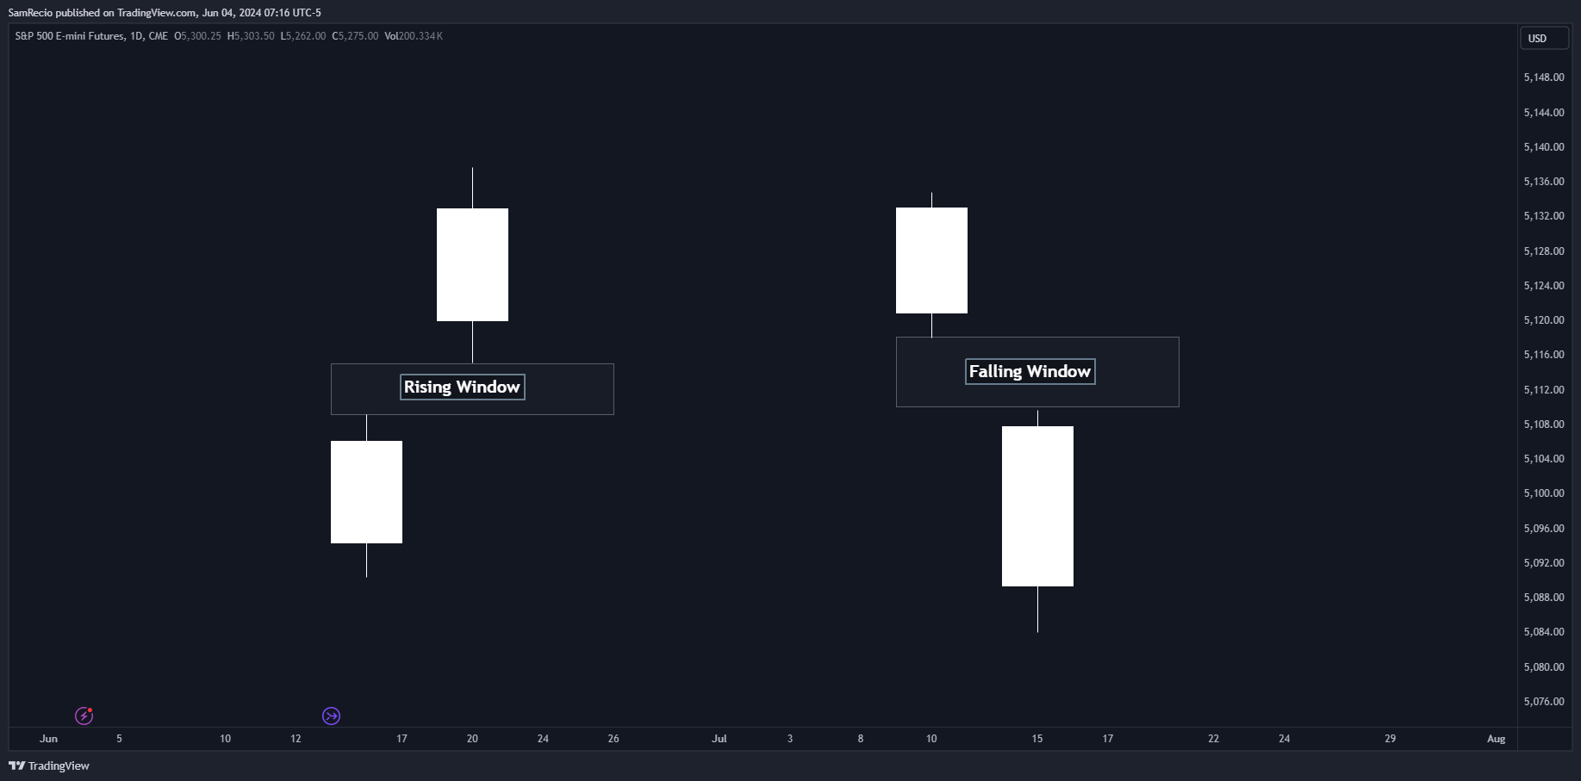Click the Aug label on time axis
This screenshot has height=781, width=1581.
point(1496,739)
